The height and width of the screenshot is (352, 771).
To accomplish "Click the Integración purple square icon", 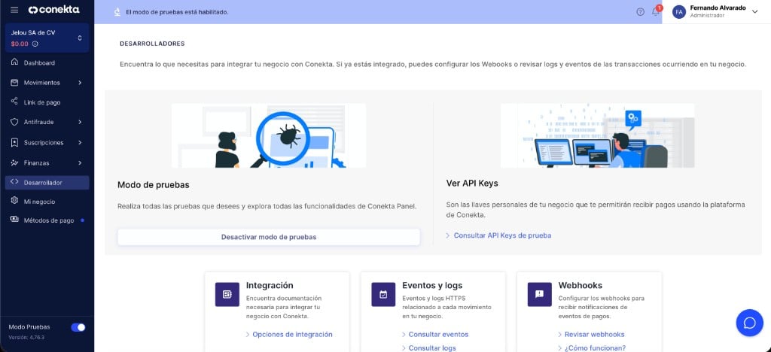I will (x=227, y=294).
